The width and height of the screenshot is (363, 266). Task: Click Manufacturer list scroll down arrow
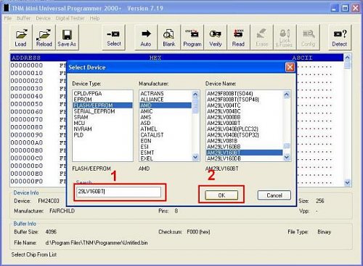[x=195, y=158]
